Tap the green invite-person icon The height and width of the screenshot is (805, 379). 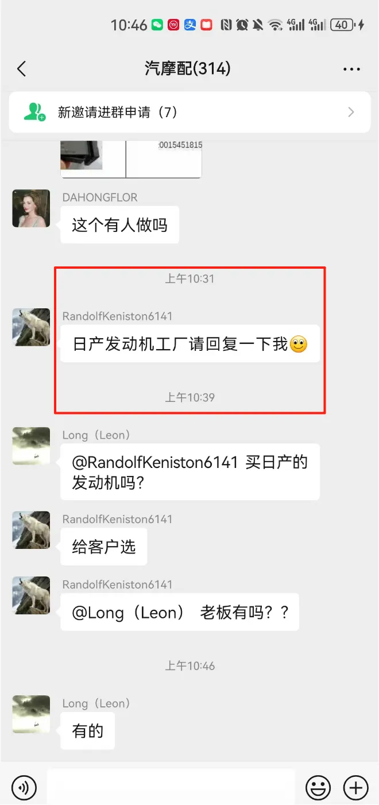pos(34,112)
